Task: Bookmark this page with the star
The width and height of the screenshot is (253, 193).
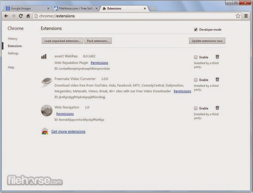Action: [238, 16]
